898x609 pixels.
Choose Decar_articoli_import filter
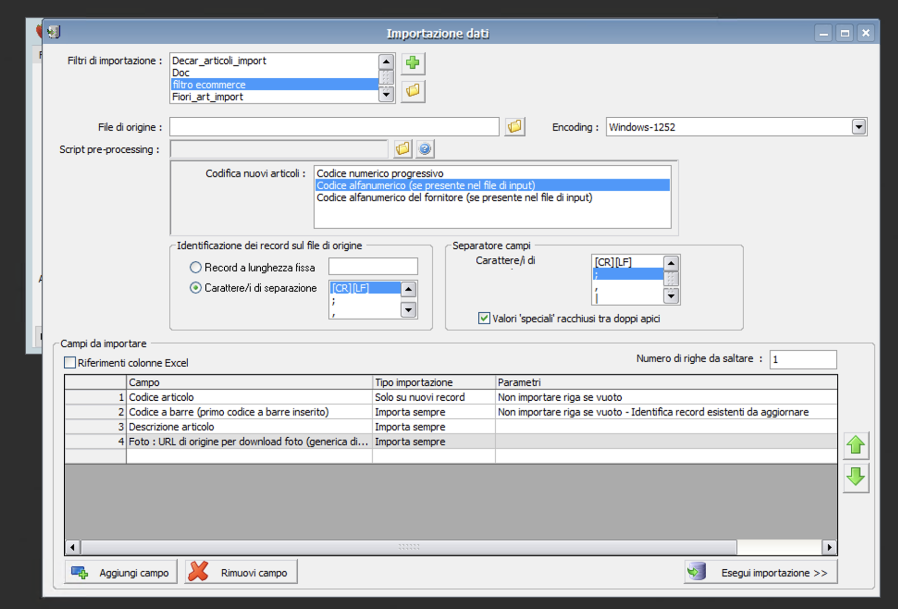[274, 61]
